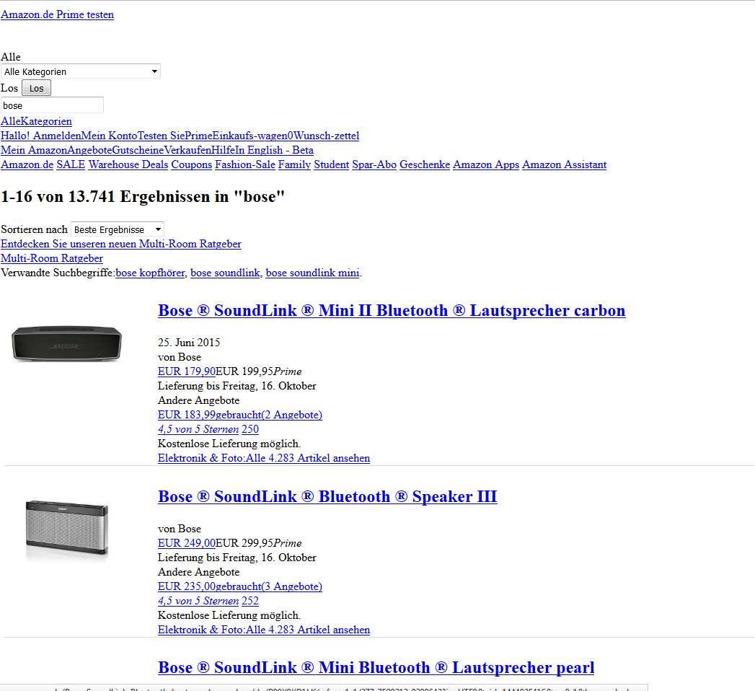Open the Angebote navigation link
The width and height of the screenshot is (755, 691).
[89, 150]
